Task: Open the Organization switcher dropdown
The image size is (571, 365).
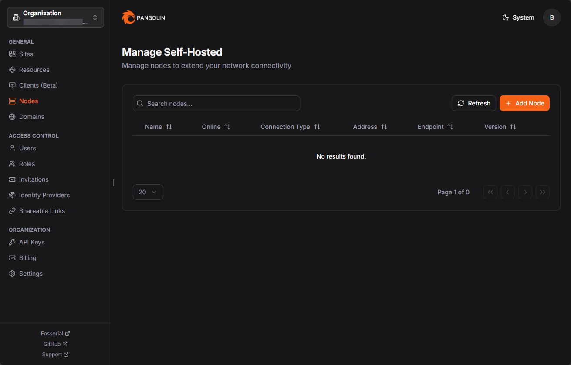Action: pyautogui.click(x=55, y=17)
